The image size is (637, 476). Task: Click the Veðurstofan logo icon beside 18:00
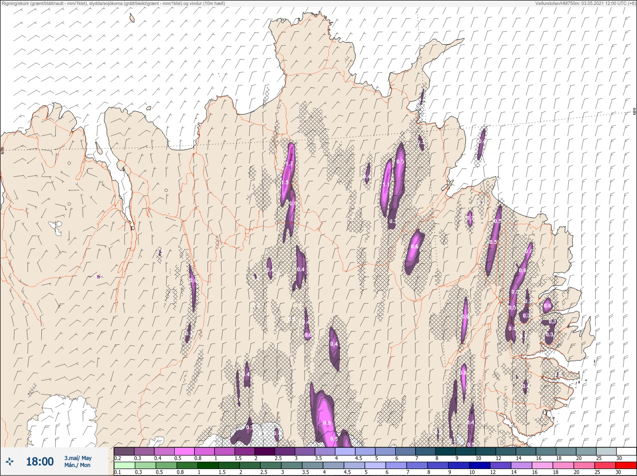pos(10,462)
